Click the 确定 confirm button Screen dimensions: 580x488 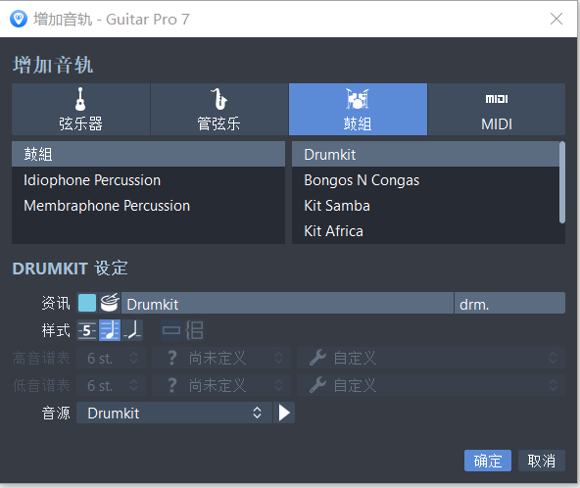(488, 461)
